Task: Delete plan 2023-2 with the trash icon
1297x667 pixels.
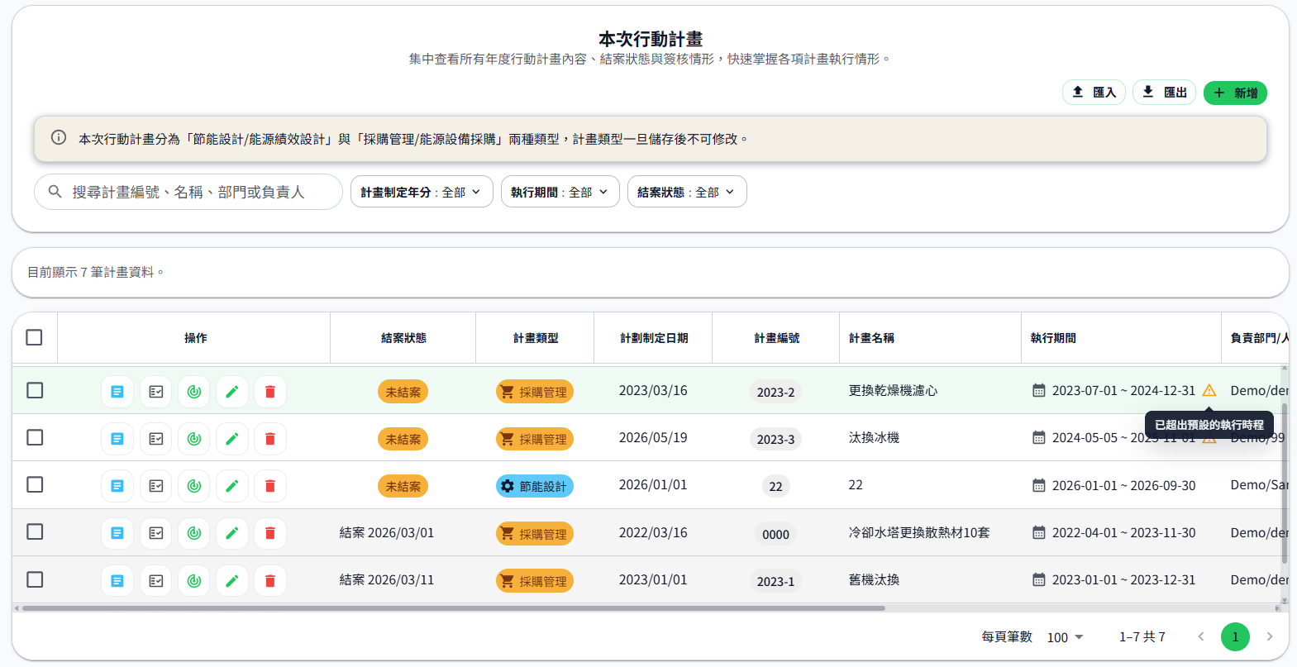Action: point(270,392)
